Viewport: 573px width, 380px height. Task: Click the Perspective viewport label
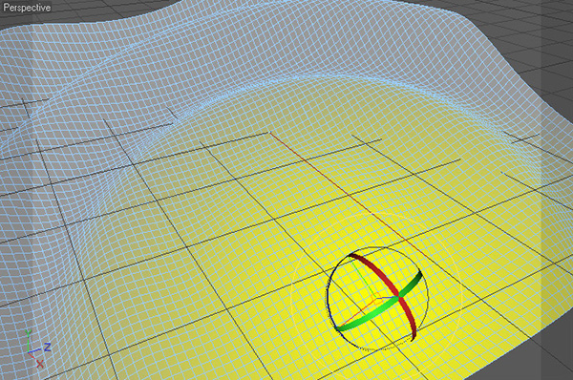[x=27, y=8]
